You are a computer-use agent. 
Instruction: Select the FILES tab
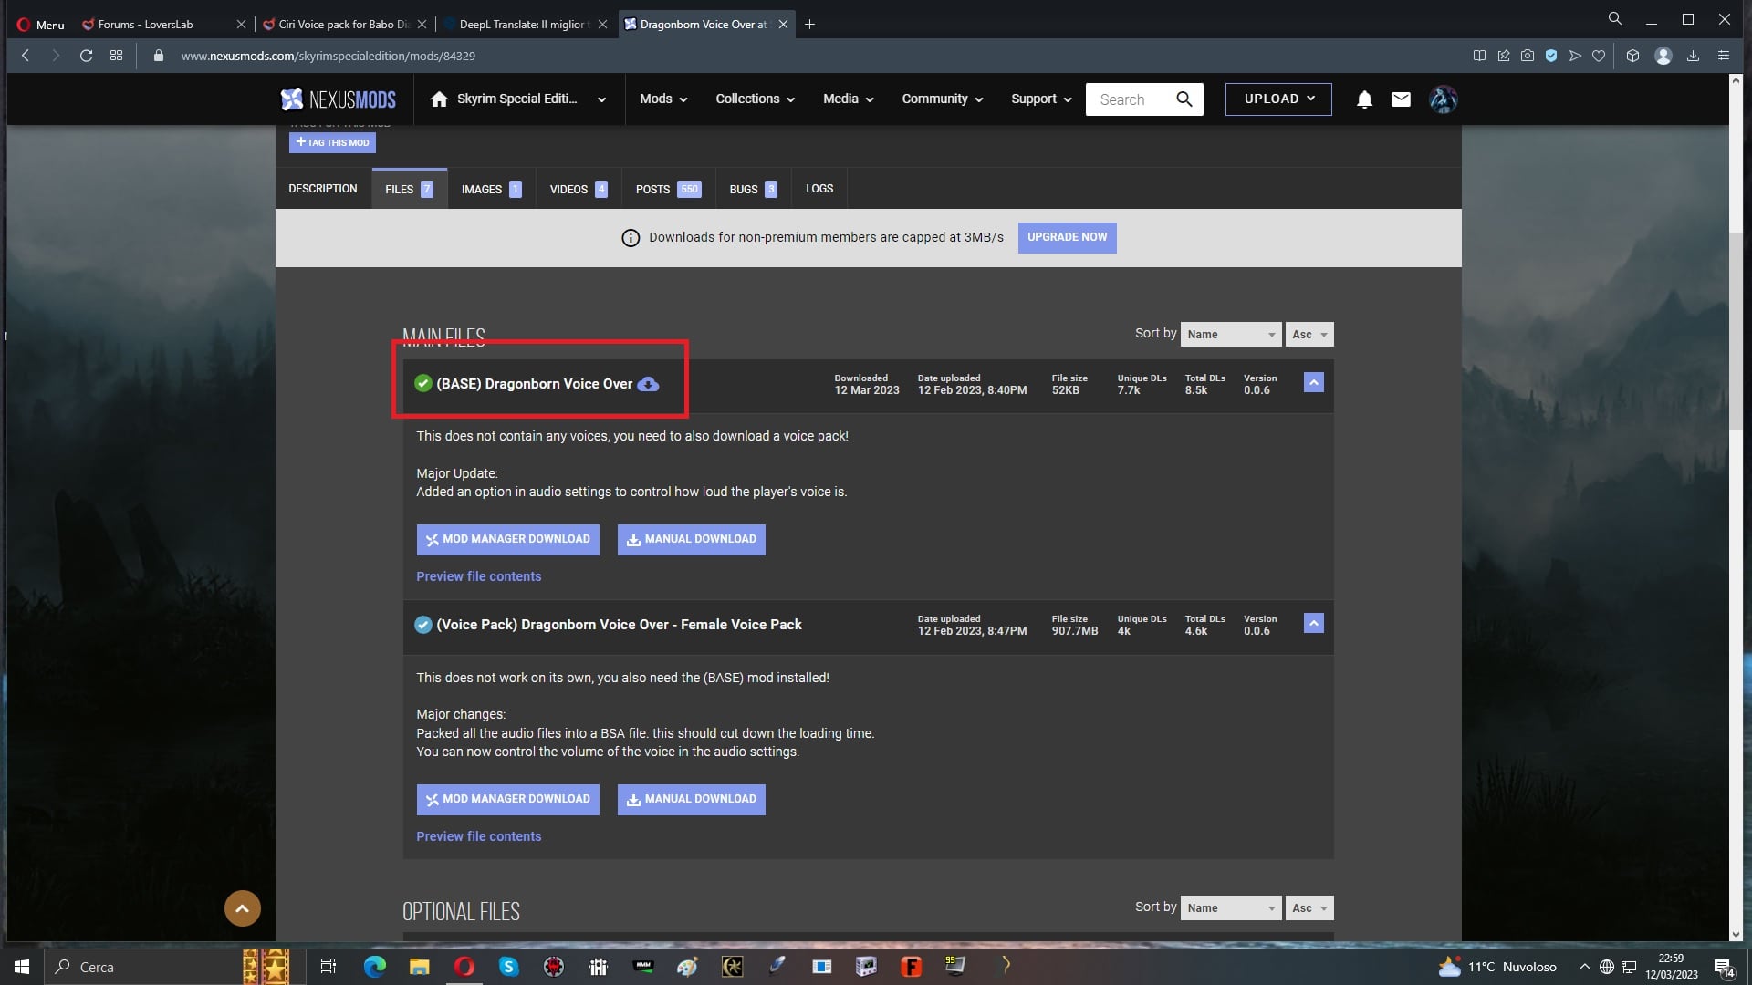(x=409, y=189)
